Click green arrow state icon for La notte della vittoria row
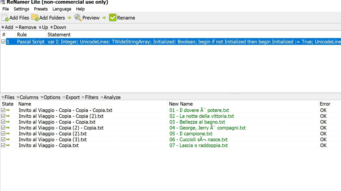 (8, 116)
